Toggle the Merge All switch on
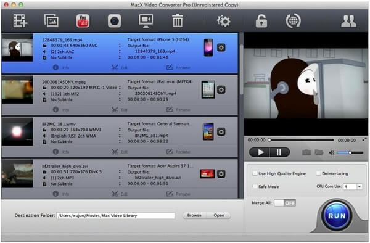This screenshot has height=243, width=370. (x=285, y=203)
